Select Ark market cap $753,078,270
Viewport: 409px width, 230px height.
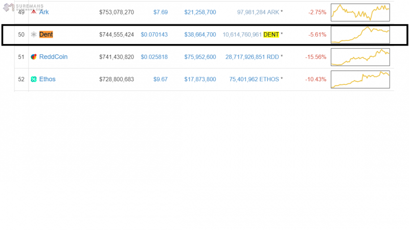[117, 12]
